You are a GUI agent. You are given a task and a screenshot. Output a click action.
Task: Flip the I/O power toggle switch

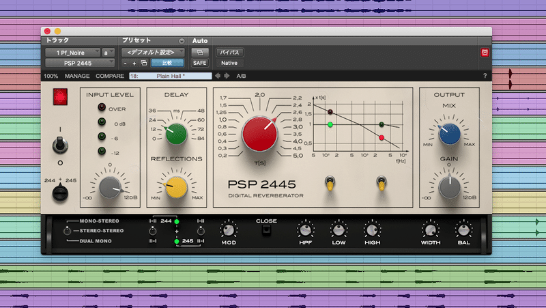[60, 145]
